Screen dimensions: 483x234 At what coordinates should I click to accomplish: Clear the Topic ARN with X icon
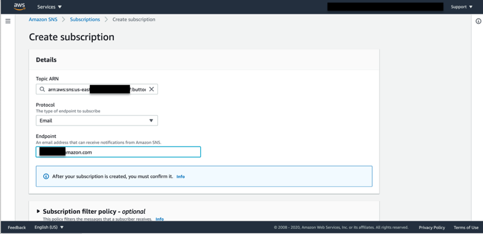[x=151, y=89]
